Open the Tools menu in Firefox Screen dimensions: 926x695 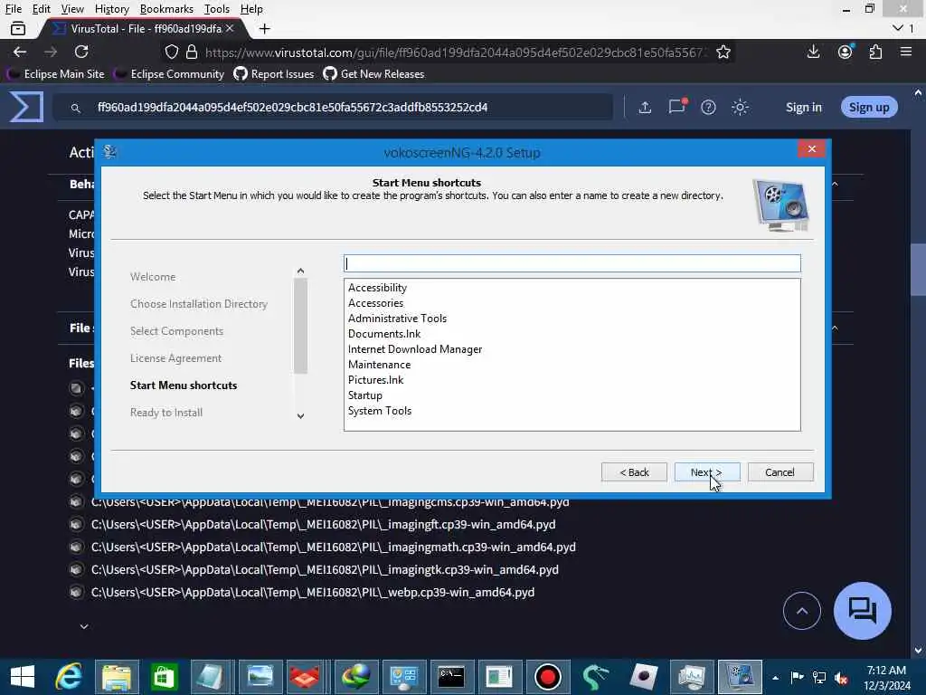[x=217, y=9]
